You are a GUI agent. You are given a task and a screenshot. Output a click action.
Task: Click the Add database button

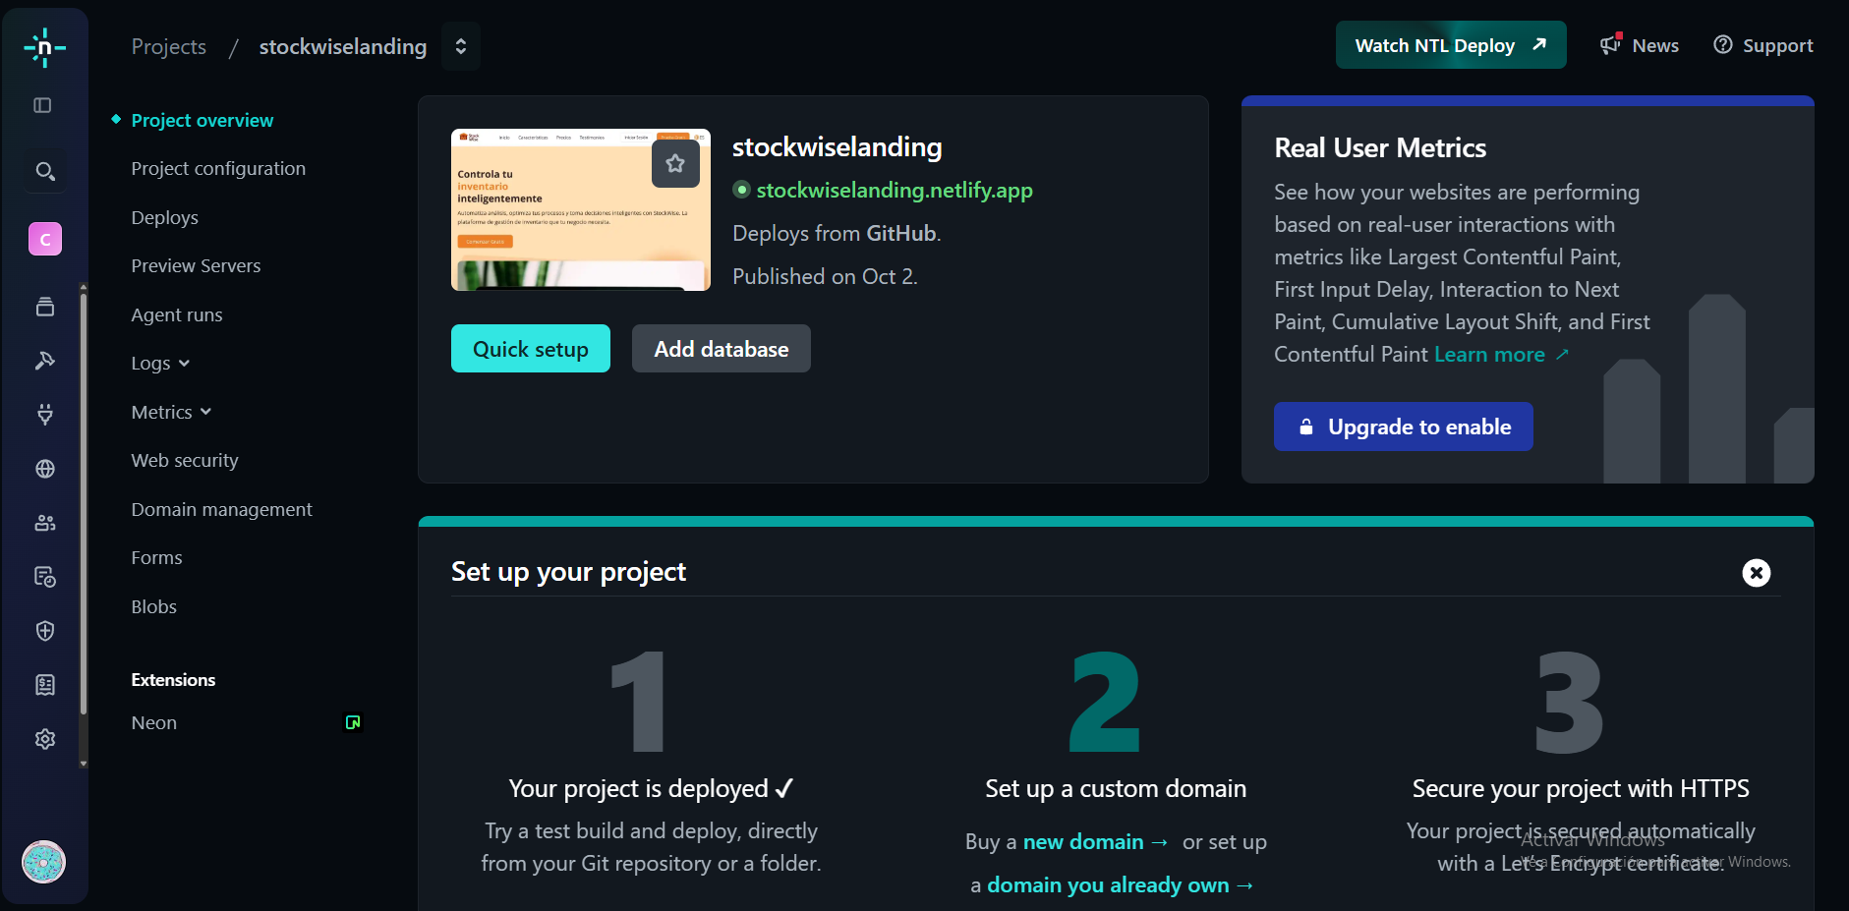(722, 349)
